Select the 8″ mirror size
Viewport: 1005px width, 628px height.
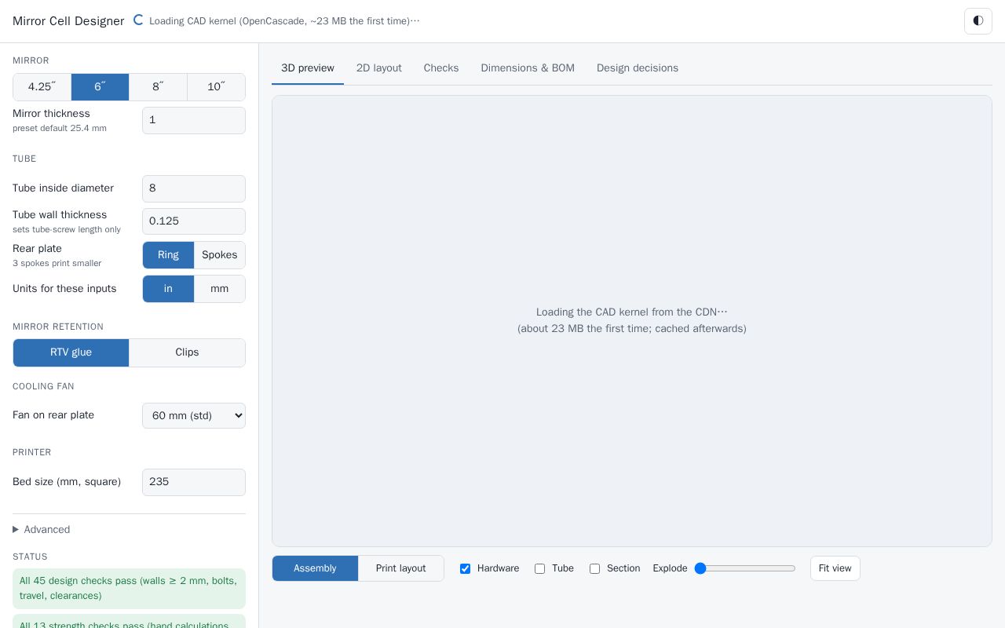click(x=158, y=87)
